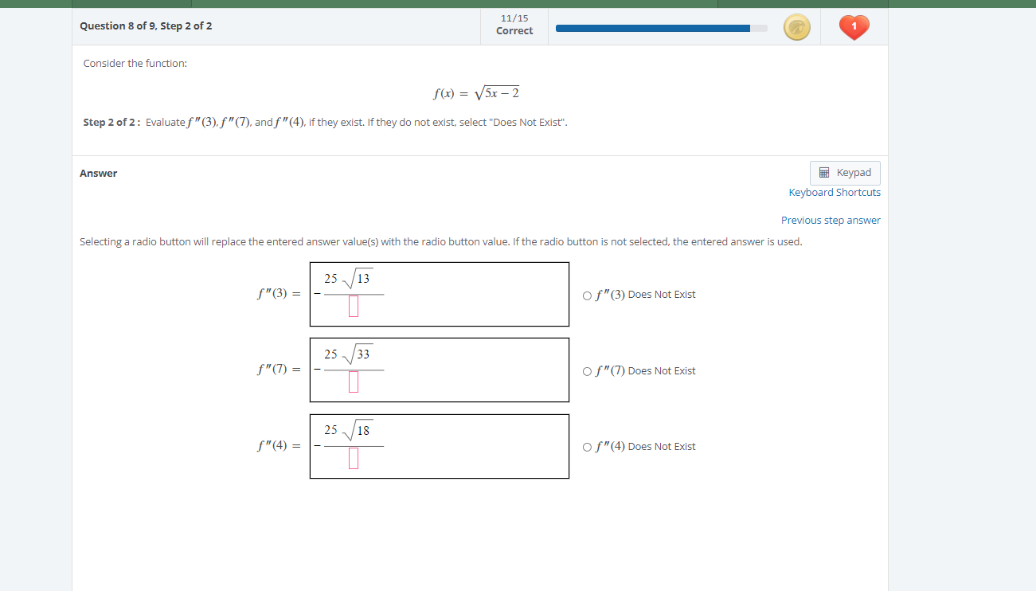Image resolution: width=1036 pixels, height=591 pixels.
Task: Click the 11/15 Correct score text
Action: (x=514, y=24)
